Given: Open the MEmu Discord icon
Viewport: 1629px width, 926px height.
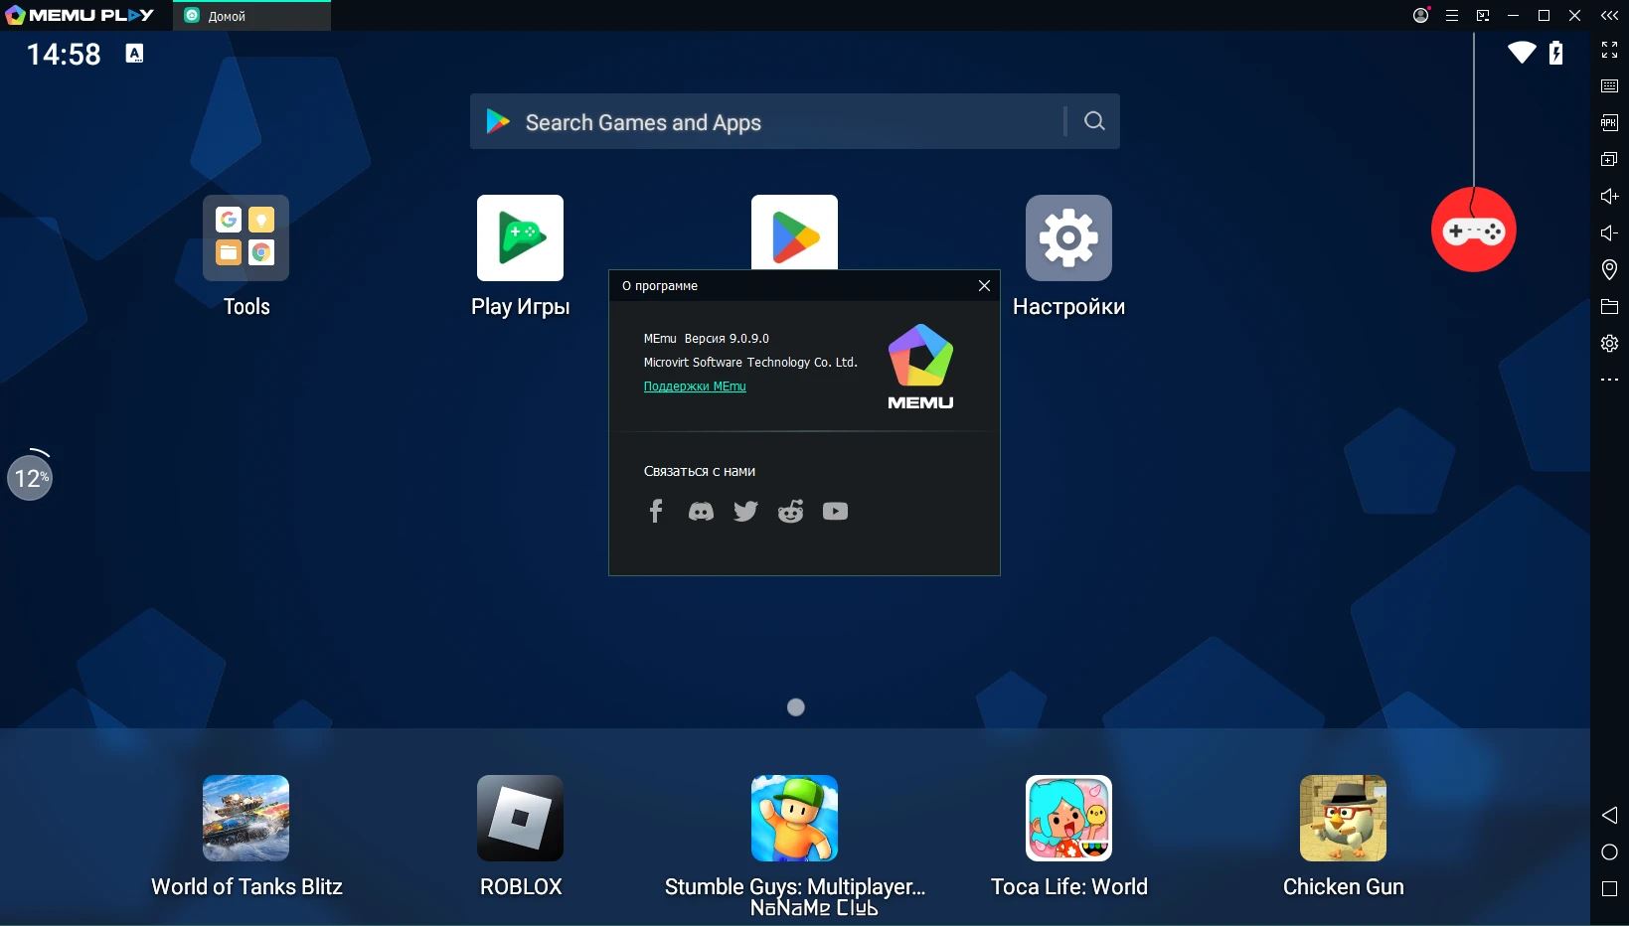Looking at the screenshot, I should coord(701,511).
